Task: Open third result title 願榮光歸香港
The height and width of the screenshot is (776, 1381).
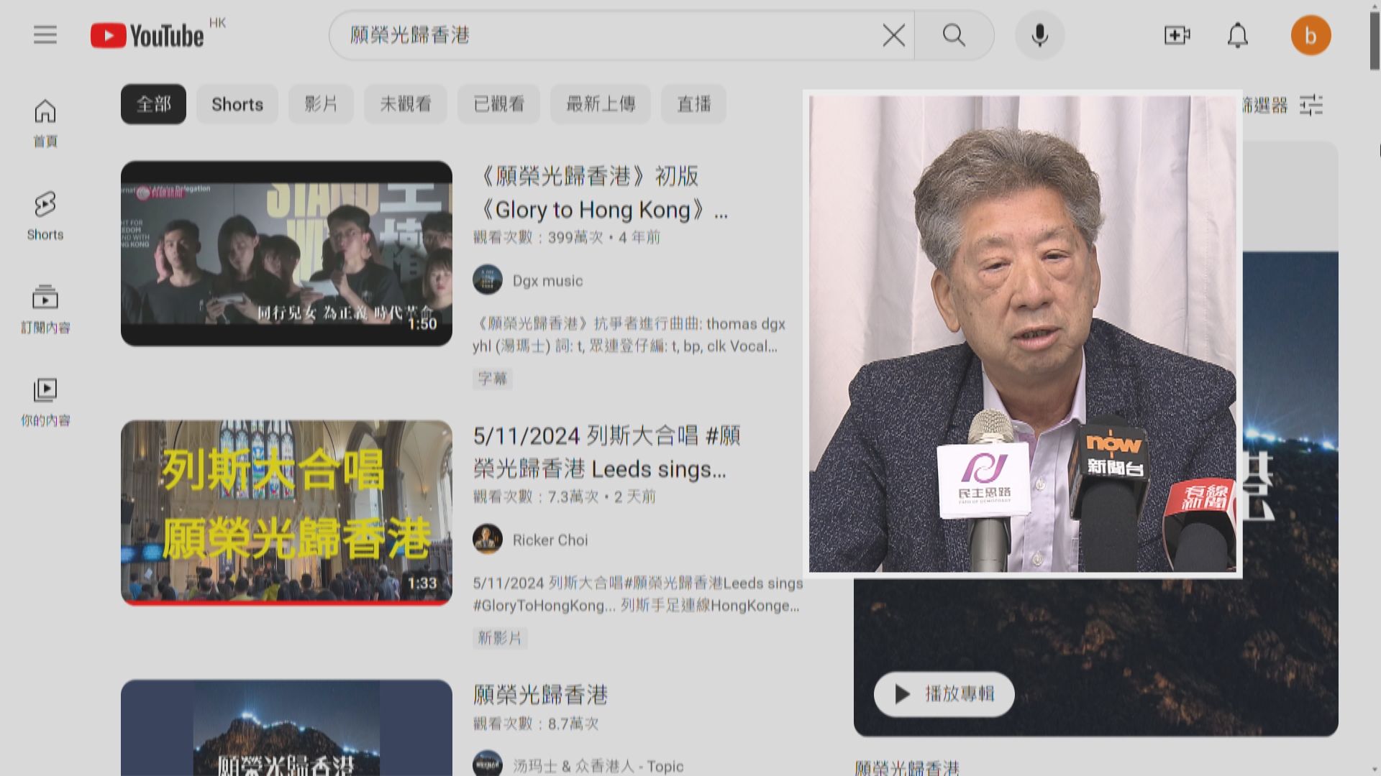Action: 540,695
